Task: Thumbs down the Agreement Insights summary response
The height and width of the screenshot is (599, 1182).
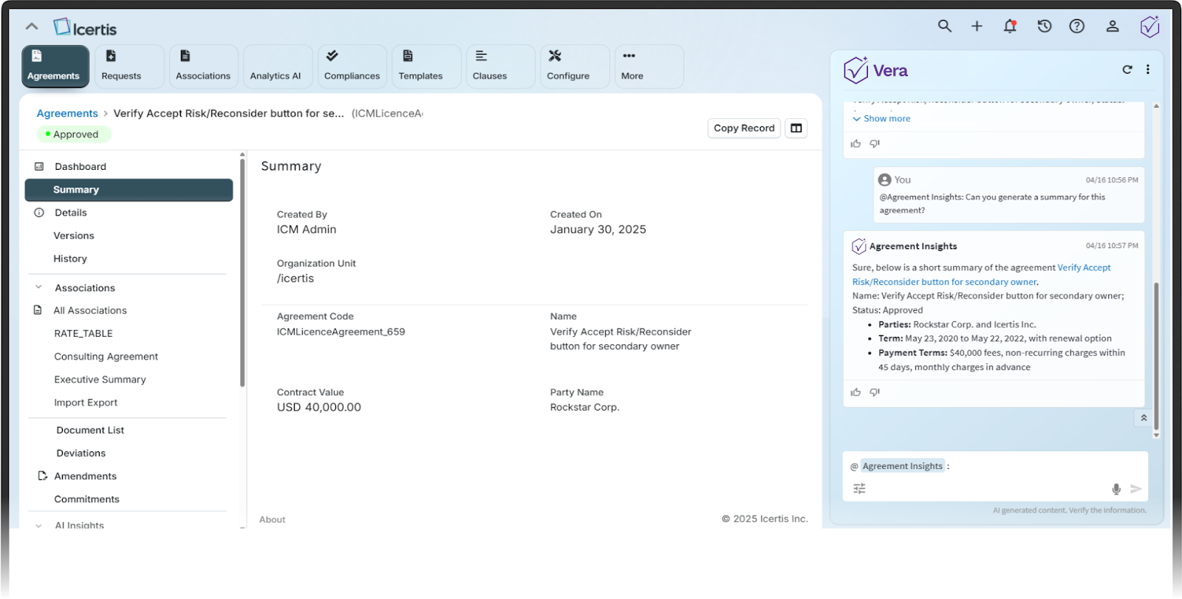Action: [875, 392]
